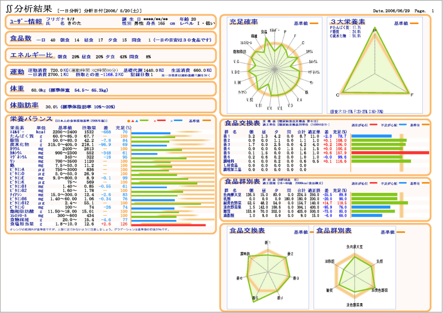The width and height of the screenshot is (443, 313).
Task: Click the "魚肉卵大豆" row label in the table
Action: (x=232, y=194)
